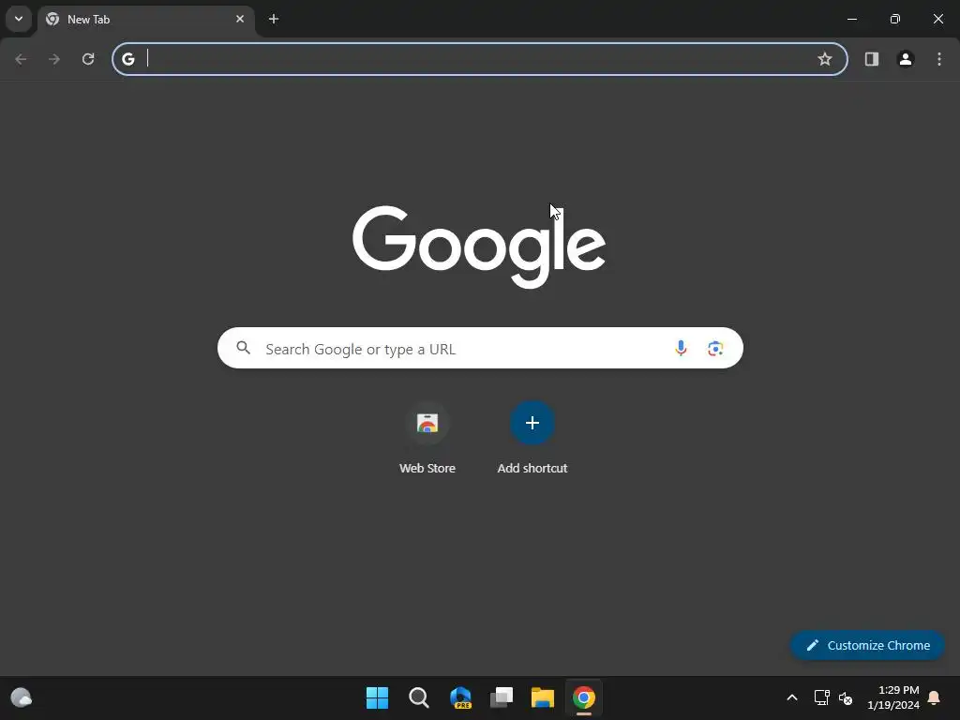Viewport: 960px width, 720px height.
Task: Open Windows taskbar search
Action: [419, 697]
